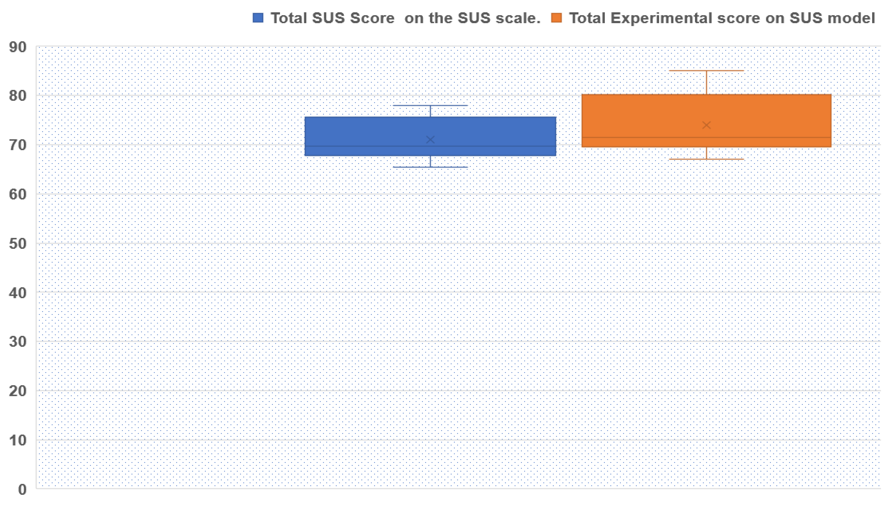Select the 'Total SUS Score on the SUS scale.' legend label
The height and width of the screenshot is (505, 895).
pyautogui.click(x=405, y=18)
